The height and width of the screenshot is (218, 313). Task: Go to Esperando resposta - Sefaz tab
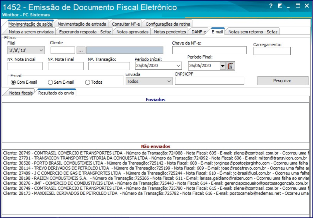(85, 32)
